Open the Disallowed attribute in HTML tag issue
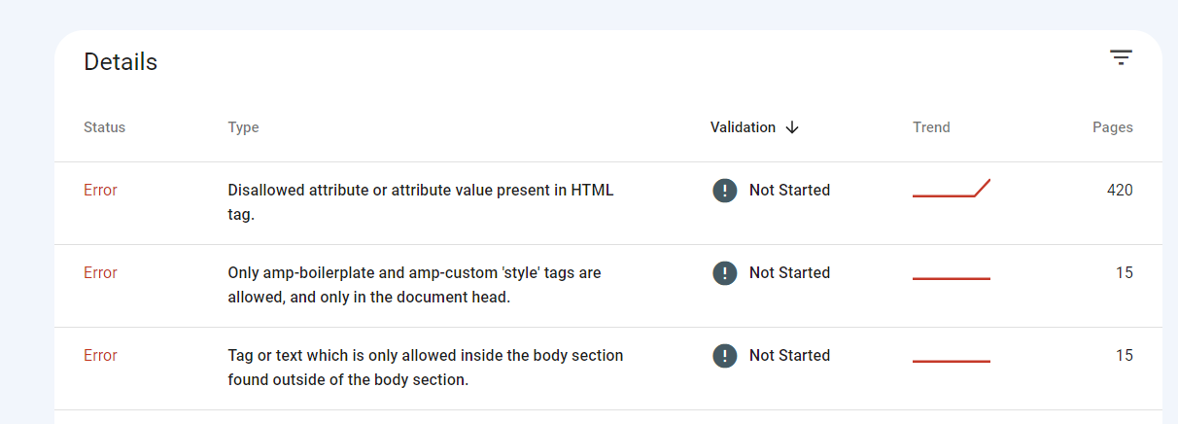The width and height of the screenshot is (1178, 424). [x=421, y=202]
